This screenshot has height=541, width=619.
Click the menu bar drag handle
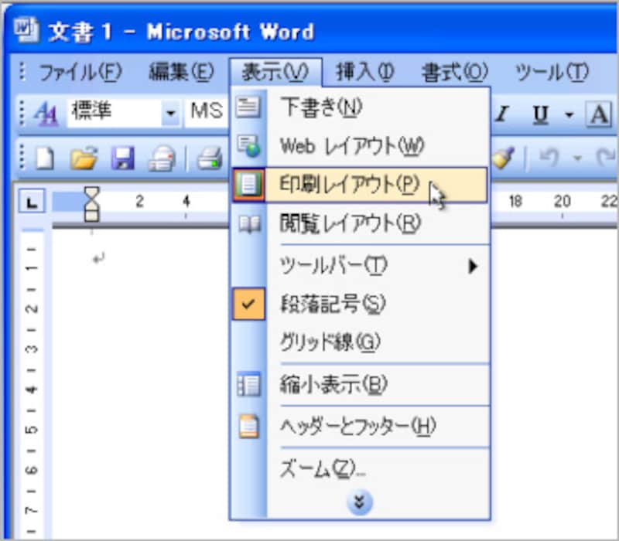pyautogui.click(x=22, y=72)
